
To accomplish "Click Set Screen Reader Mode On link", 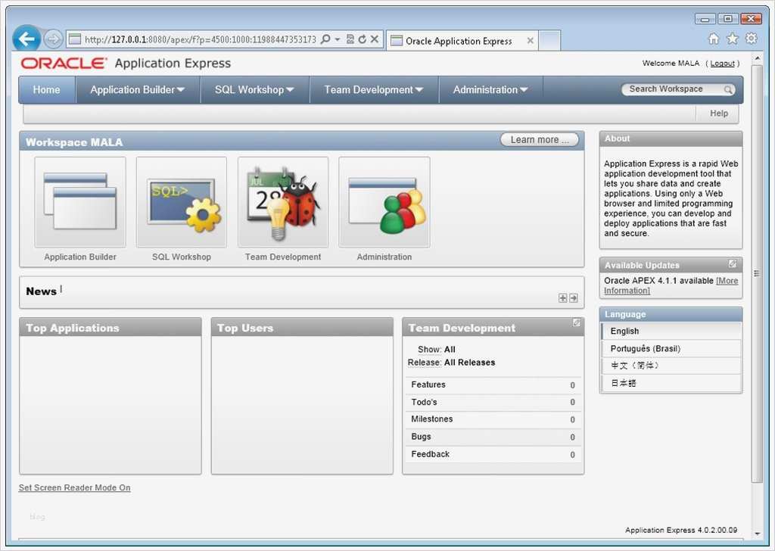I will (x=75, y=487).
